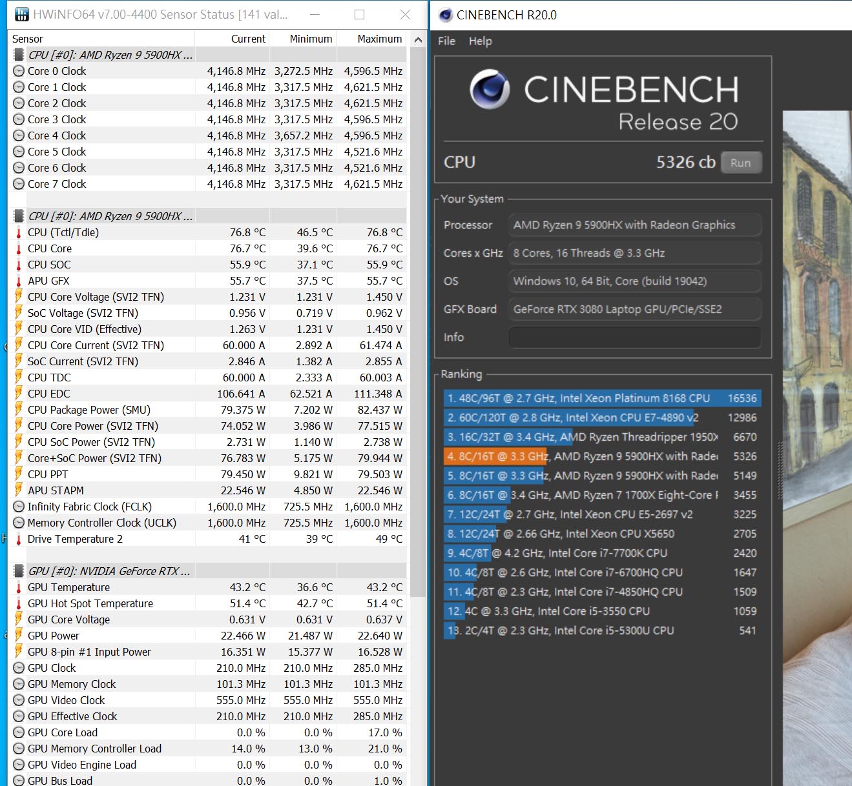Click the chip icon of GPU [#0] NVIDIA GeForce header
This screenshot has height=786, width=852.
pos(19,571)
